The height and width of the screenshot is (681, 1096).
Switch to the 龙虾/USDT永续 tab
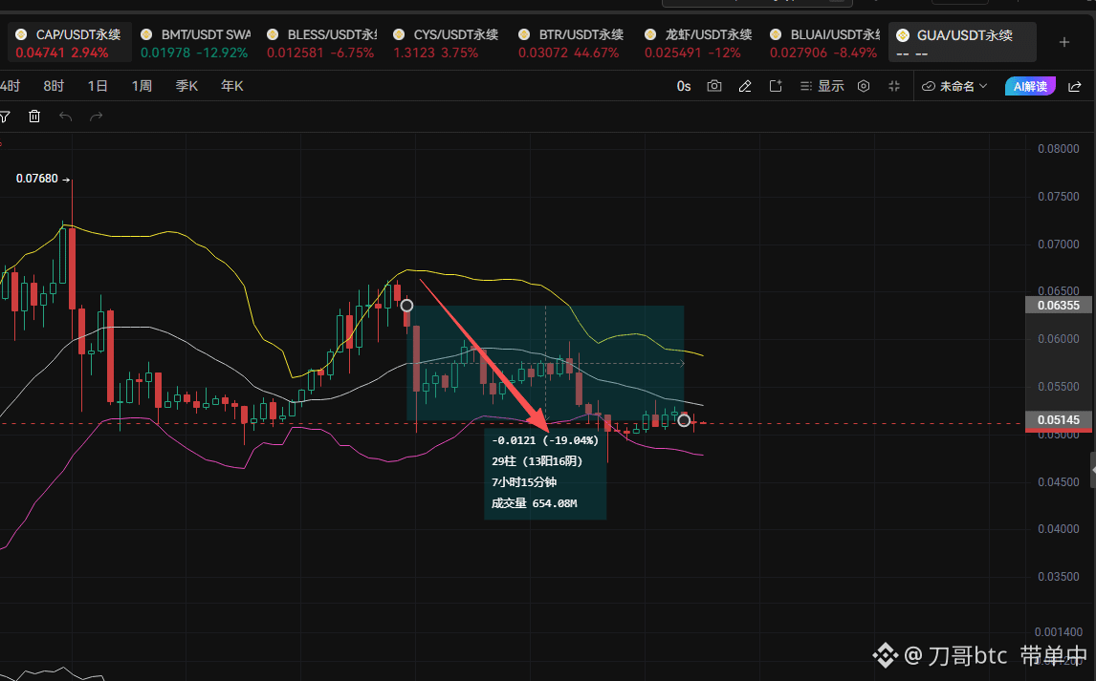tap(699, 43)
